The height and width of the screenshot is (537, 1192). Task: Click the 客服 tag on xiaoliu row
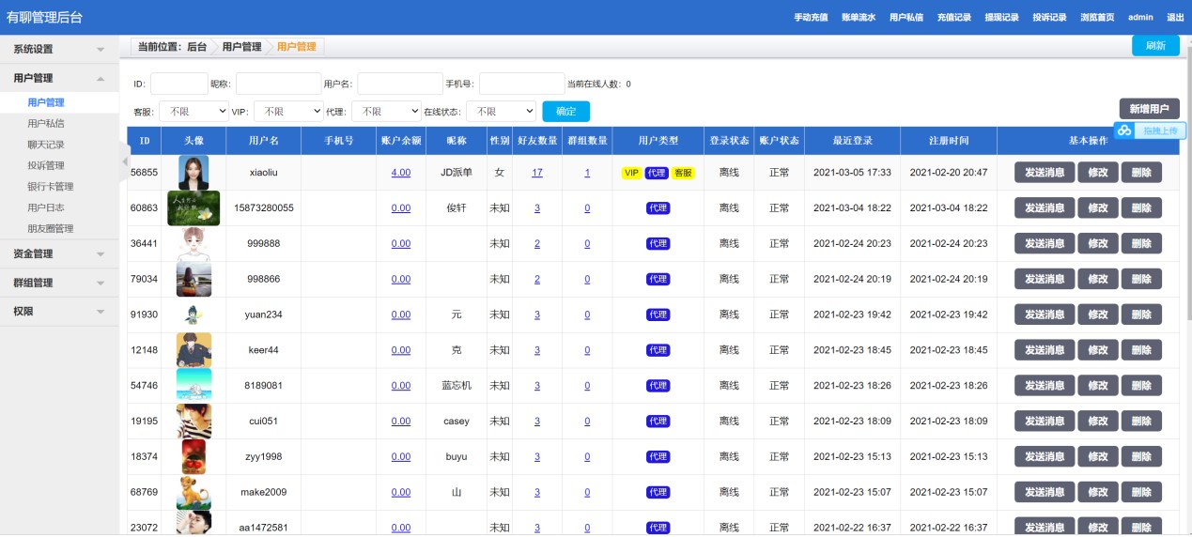pyautogui.click(x=683, y=173)
